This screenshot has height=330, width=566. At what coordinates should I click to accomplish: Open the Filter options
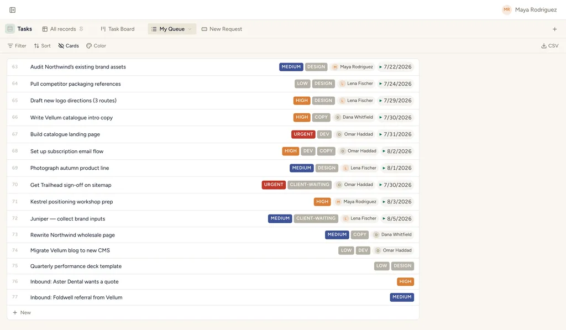pos(17,46)
